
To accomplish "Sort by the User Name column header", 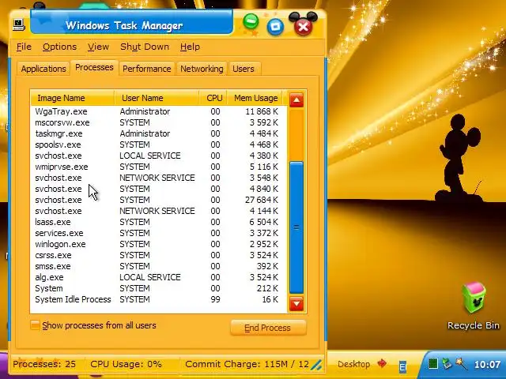I will (x=157, y=98).
